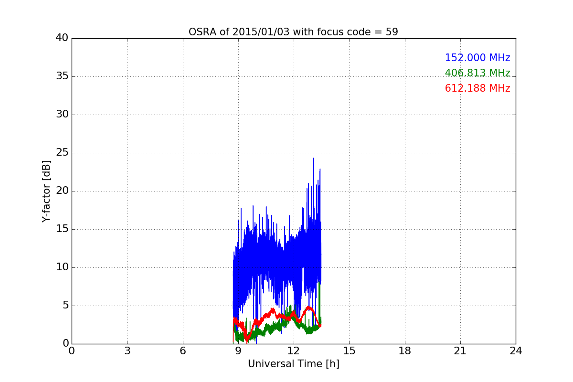Click x-axis tick label 12
This screenshot has width=573, height=382.
294,351
